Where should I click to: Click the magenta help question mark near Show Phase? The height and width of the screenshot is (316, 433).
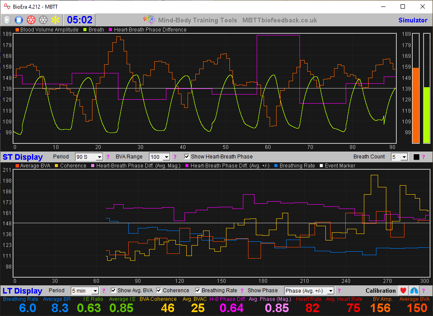339,291
